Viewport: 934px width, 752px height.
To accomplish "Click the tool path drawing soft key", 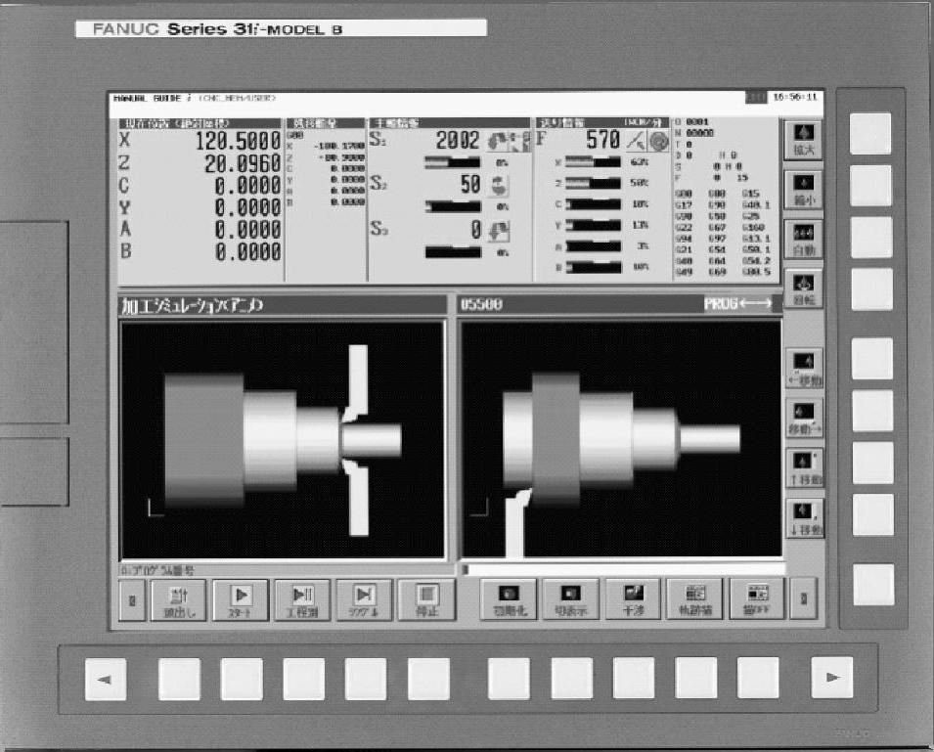I will pyautogui.click(x=694, y=599).
